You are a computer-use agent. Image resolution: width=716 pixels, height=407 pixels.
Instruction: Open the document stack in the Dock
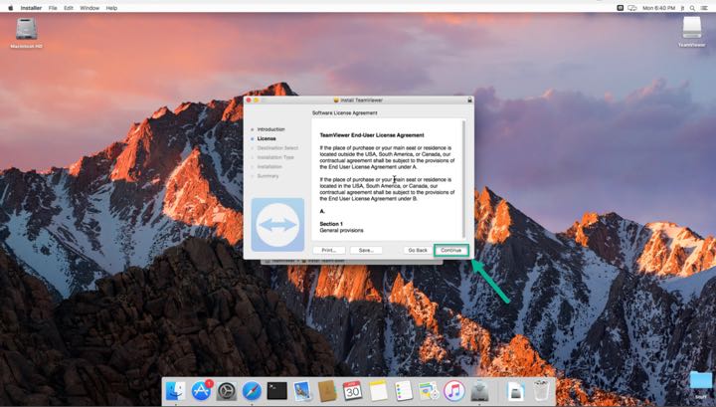coord(515,391)
